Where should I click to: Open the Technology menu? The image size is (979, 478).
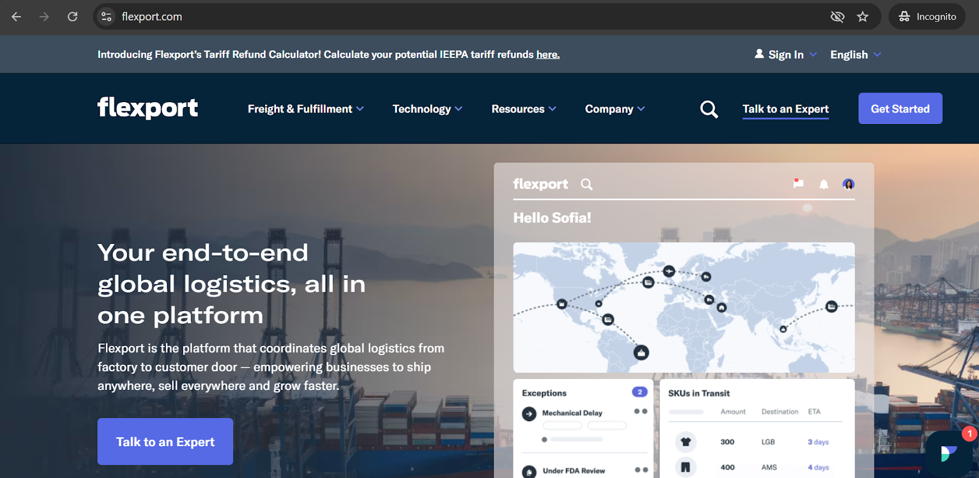427,109
